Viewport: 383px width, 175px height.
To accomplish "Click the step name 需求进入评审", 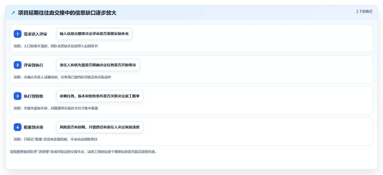I will pos(35,34).
